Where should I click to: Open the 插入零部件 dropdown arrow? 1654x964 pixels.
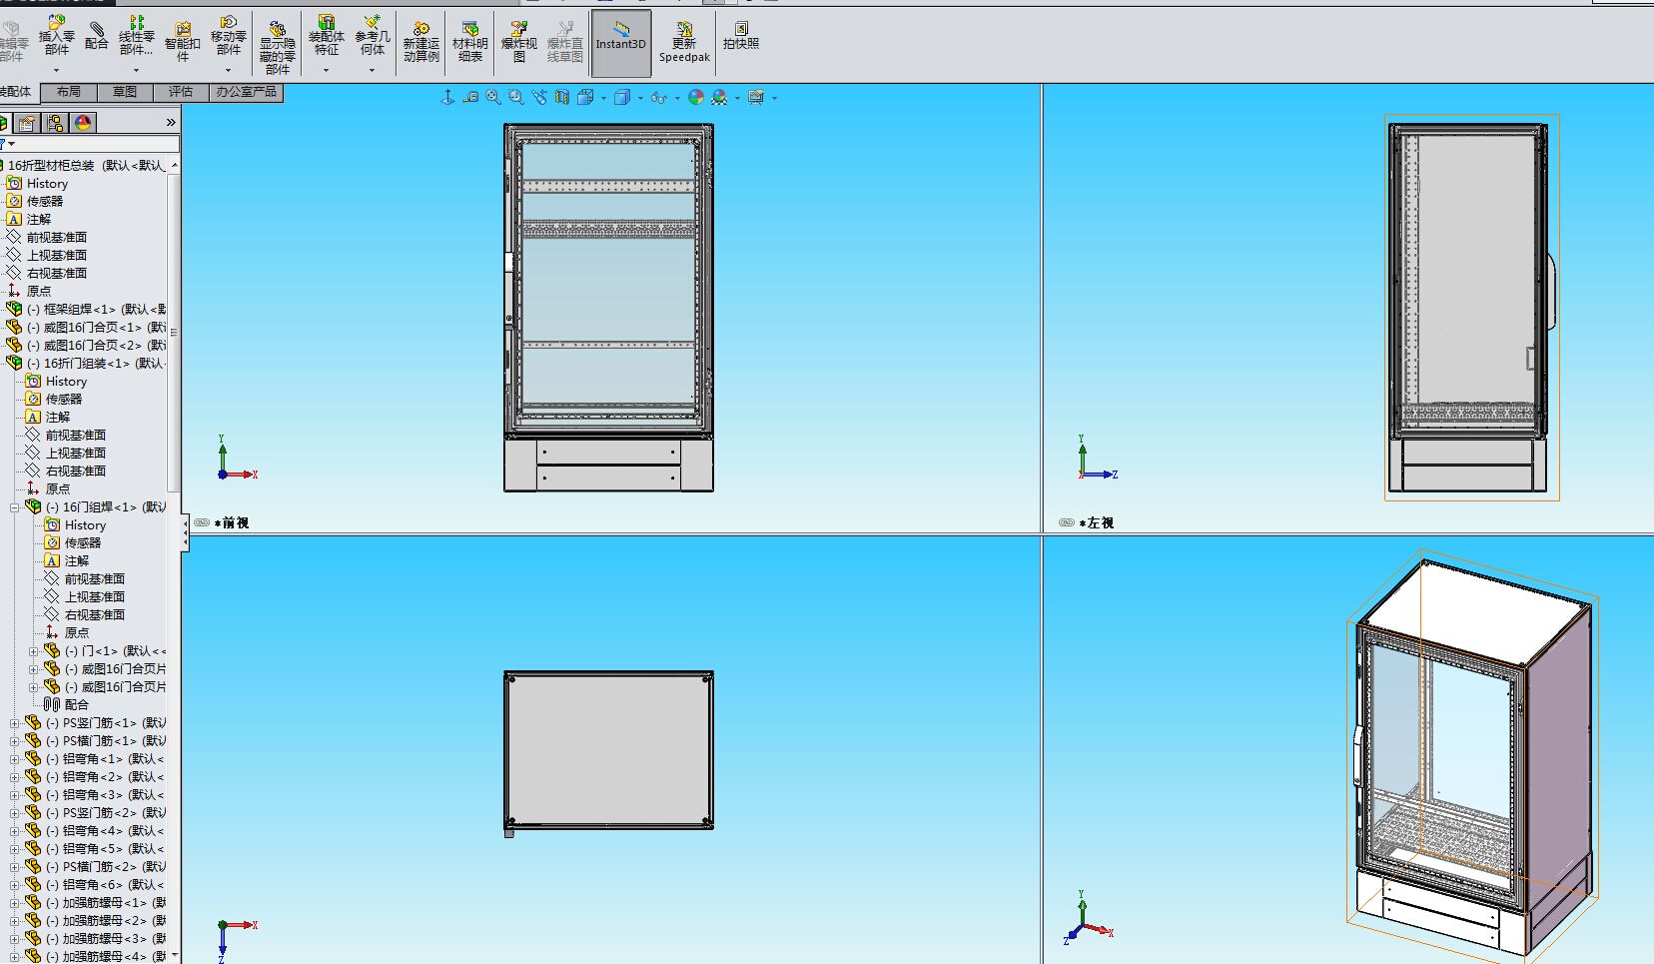pos(56,70)
